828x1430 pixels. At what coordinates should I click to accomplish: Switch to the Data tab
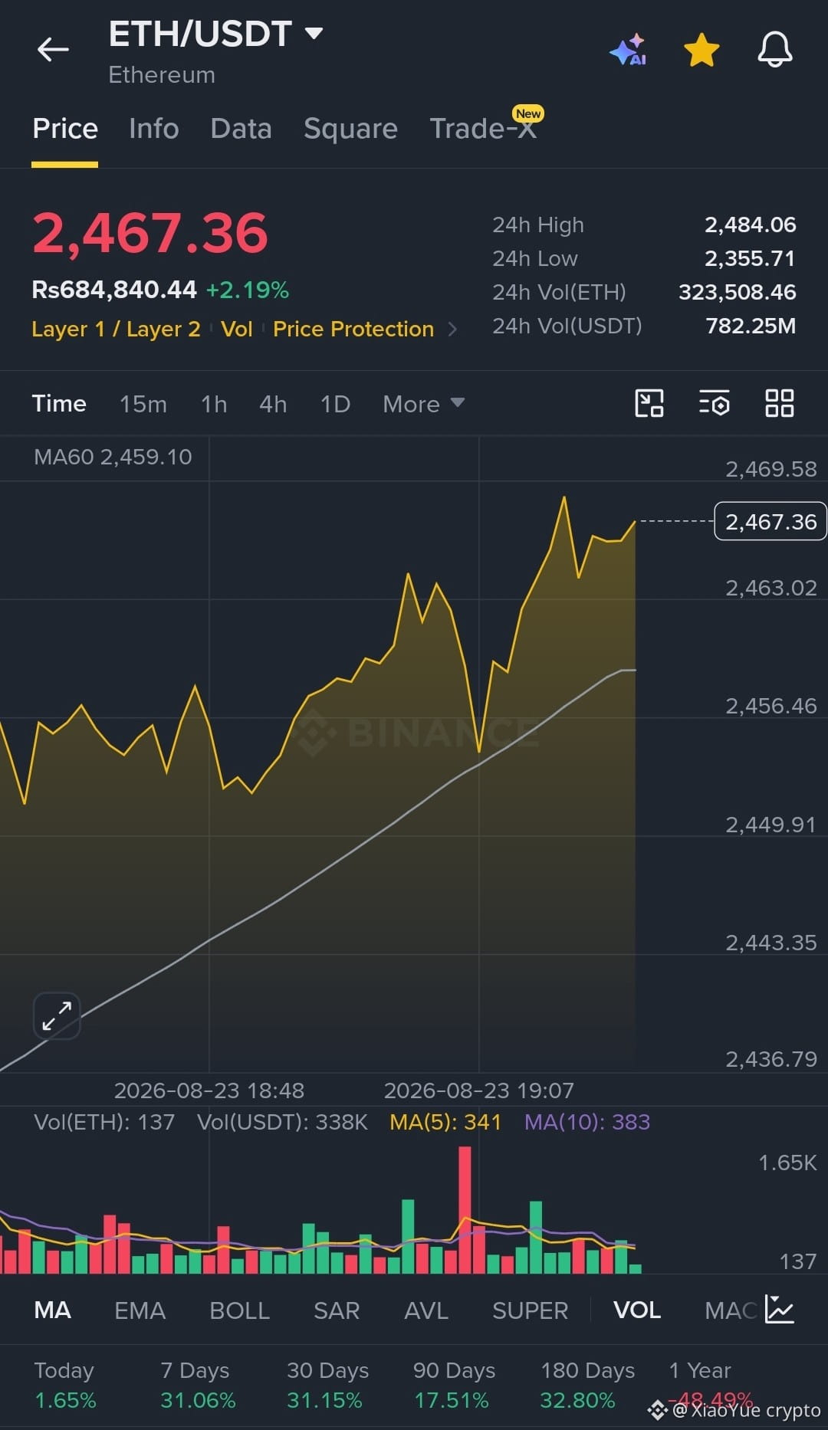click(241, 129)
